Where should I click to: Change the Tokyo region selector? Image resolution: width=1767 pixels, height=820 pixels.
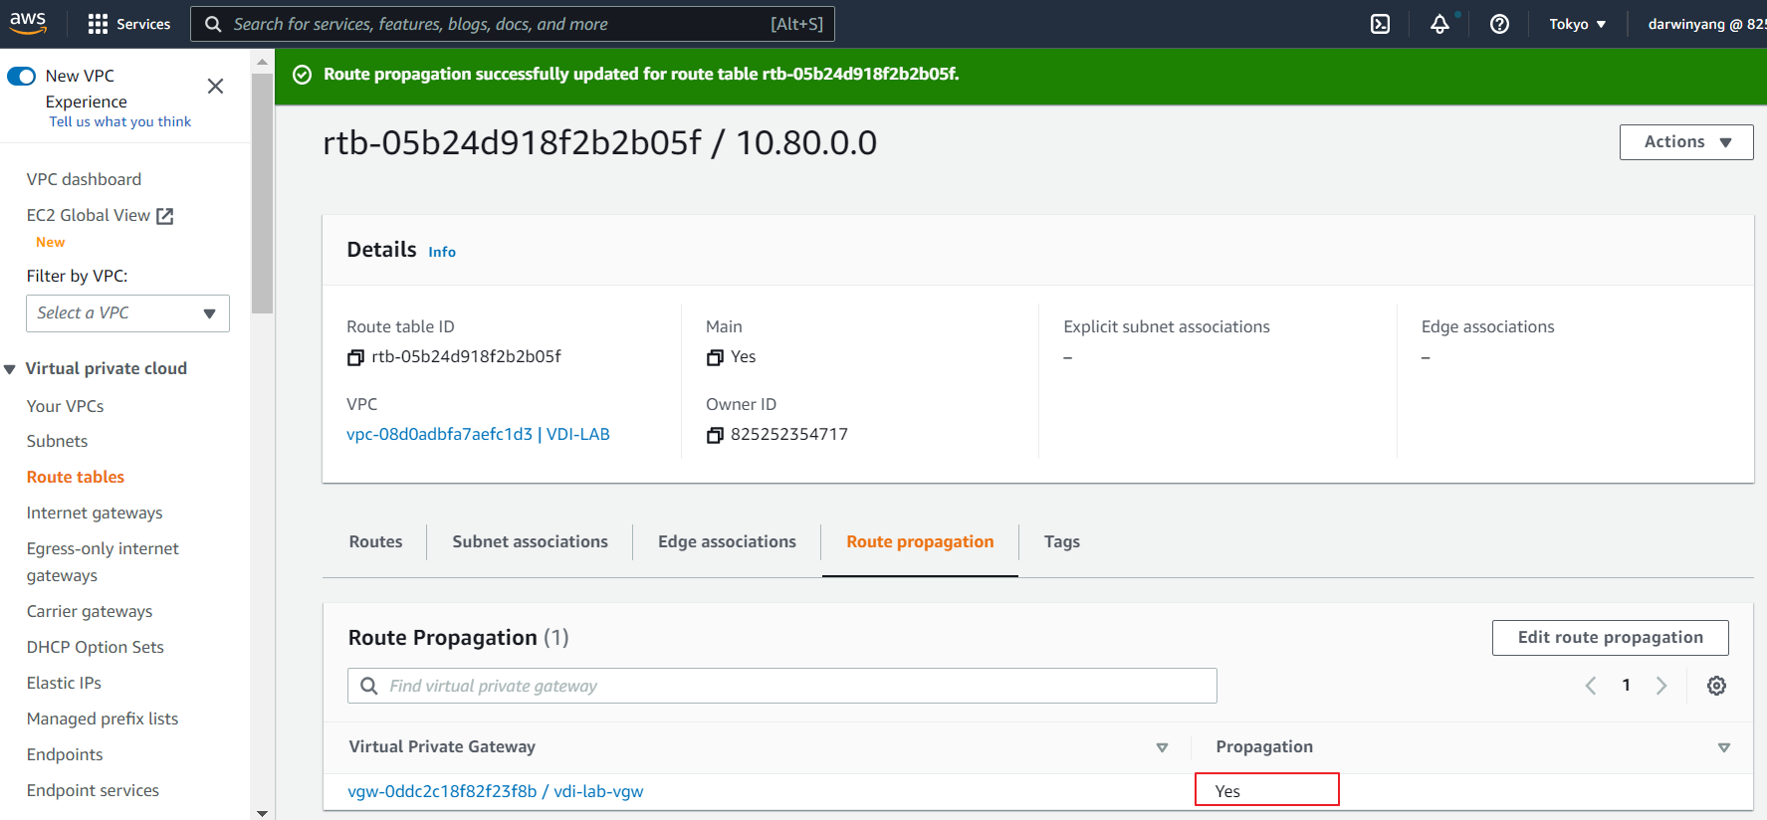click(x=1577, y=24)
